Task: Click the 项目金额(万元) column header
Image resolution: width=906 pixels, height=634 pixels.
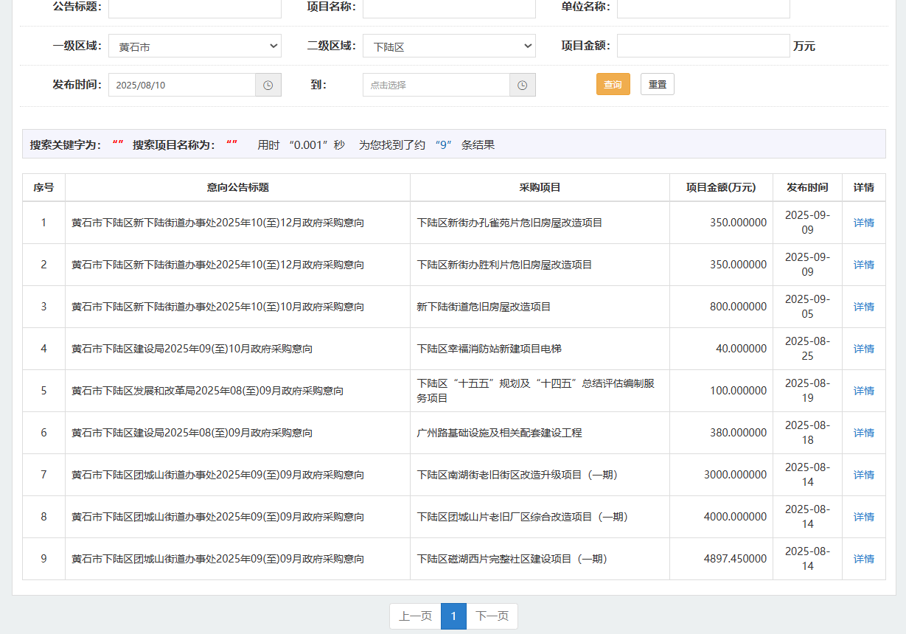Action: point(720,187)
